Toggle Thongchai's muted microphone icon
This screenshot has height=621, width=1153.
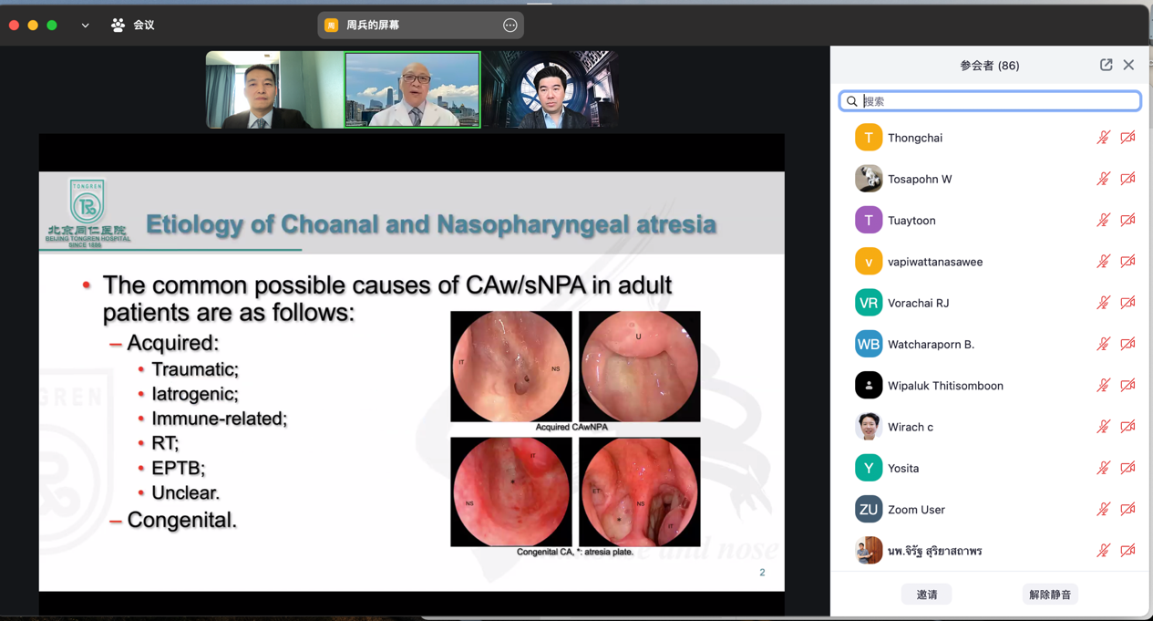(1103, 138)
